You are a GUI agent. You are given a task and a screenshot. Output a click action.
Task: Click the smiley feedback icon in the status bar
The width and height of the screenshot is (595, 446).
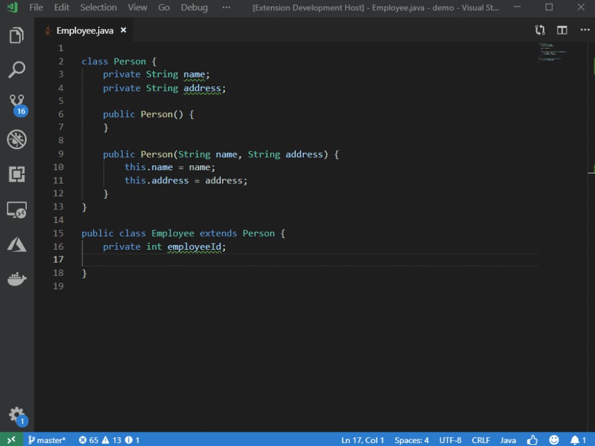pyautogui.click(x=553, y=440)
